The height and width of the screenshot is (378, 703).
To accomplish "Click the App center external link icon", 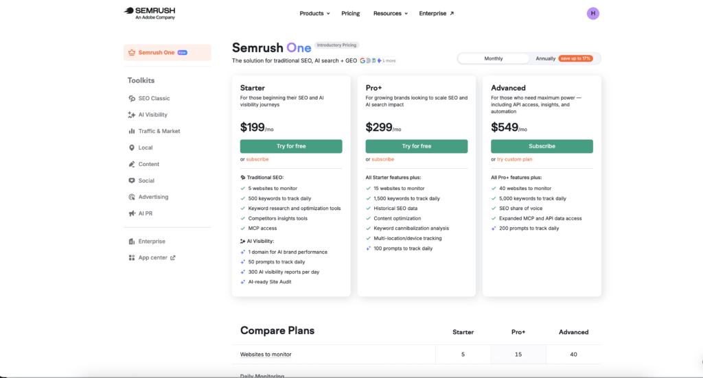I will (173, 257).
